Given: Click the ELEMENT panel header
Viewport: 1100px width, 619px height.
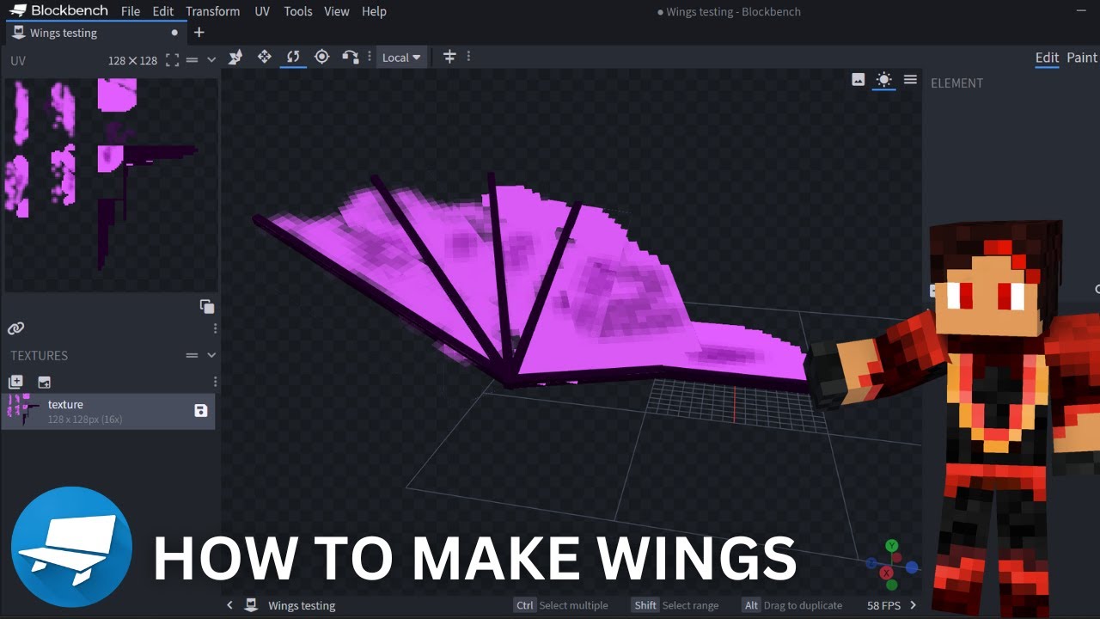Looking at the screenshot, I should [956, 83].
